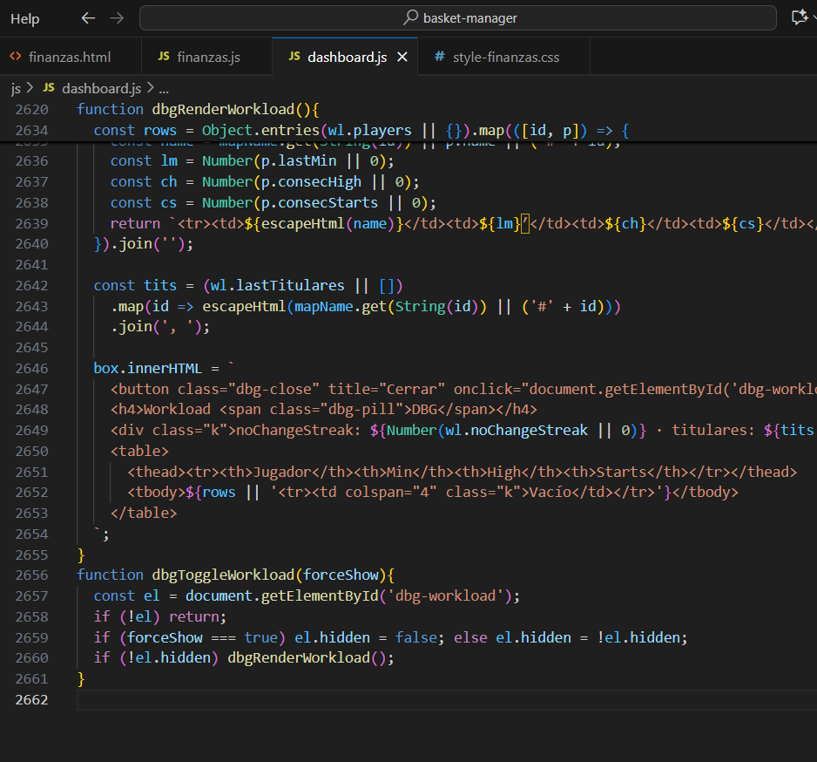
Task: Click the forward navigation arrow
Action: (117, 18)
